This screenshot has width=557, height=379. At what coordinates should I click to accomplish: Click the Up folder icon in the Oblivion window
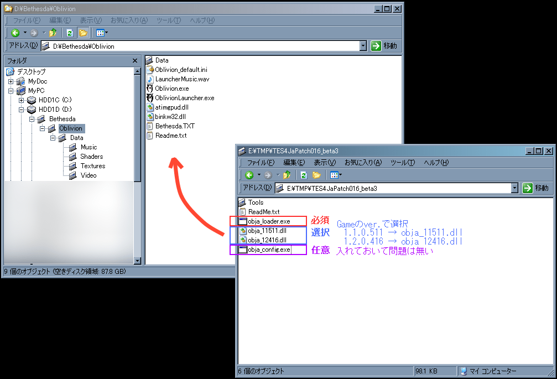(53, 33)
